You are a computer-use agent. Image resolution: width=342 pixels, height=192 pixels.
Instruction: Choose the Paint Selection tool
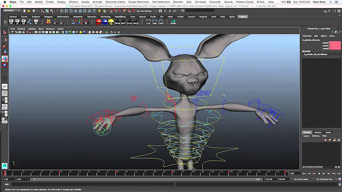pos(5,46)
